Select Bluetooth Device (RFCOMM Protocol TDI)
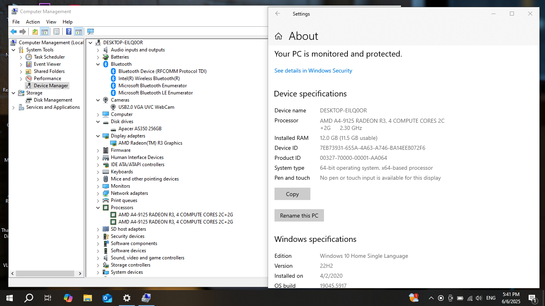 (162, 71)
